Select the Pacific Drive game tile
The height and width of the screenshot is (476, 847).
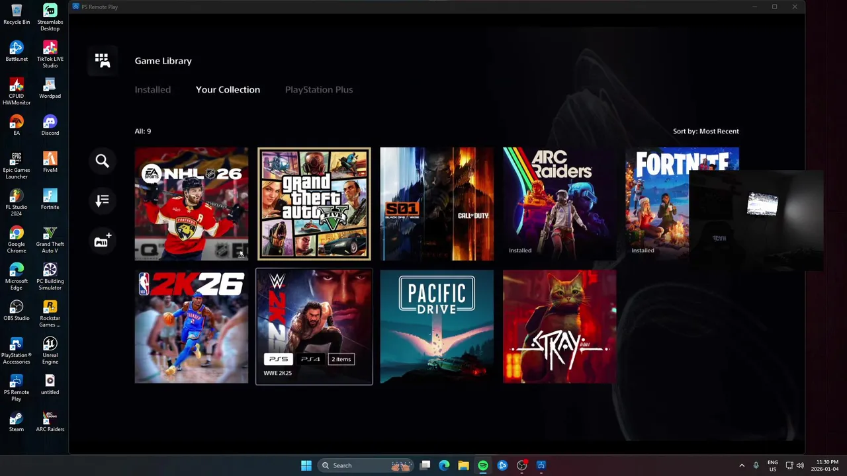[x=437, y=327]
